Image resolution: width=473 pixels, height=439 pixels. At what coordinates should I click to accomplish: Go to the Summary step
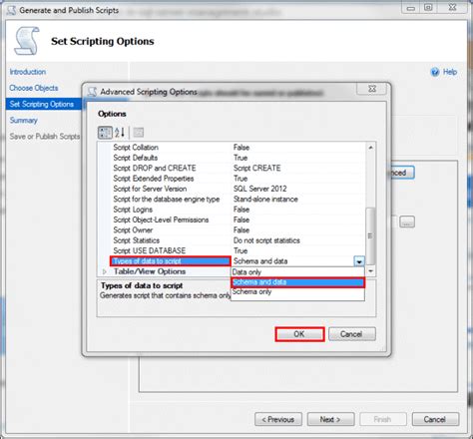click(23, 120)
